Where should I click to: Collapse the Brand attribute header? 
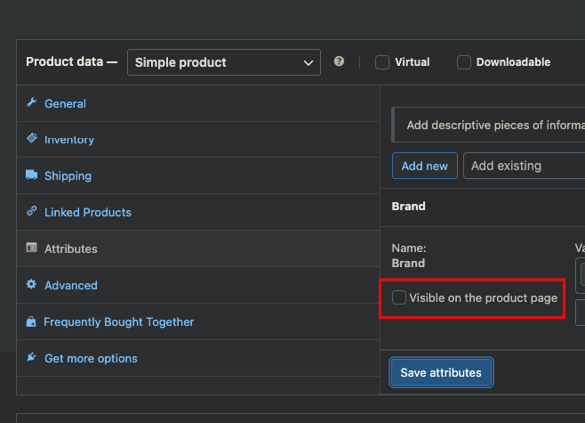(x=483, y=207)
